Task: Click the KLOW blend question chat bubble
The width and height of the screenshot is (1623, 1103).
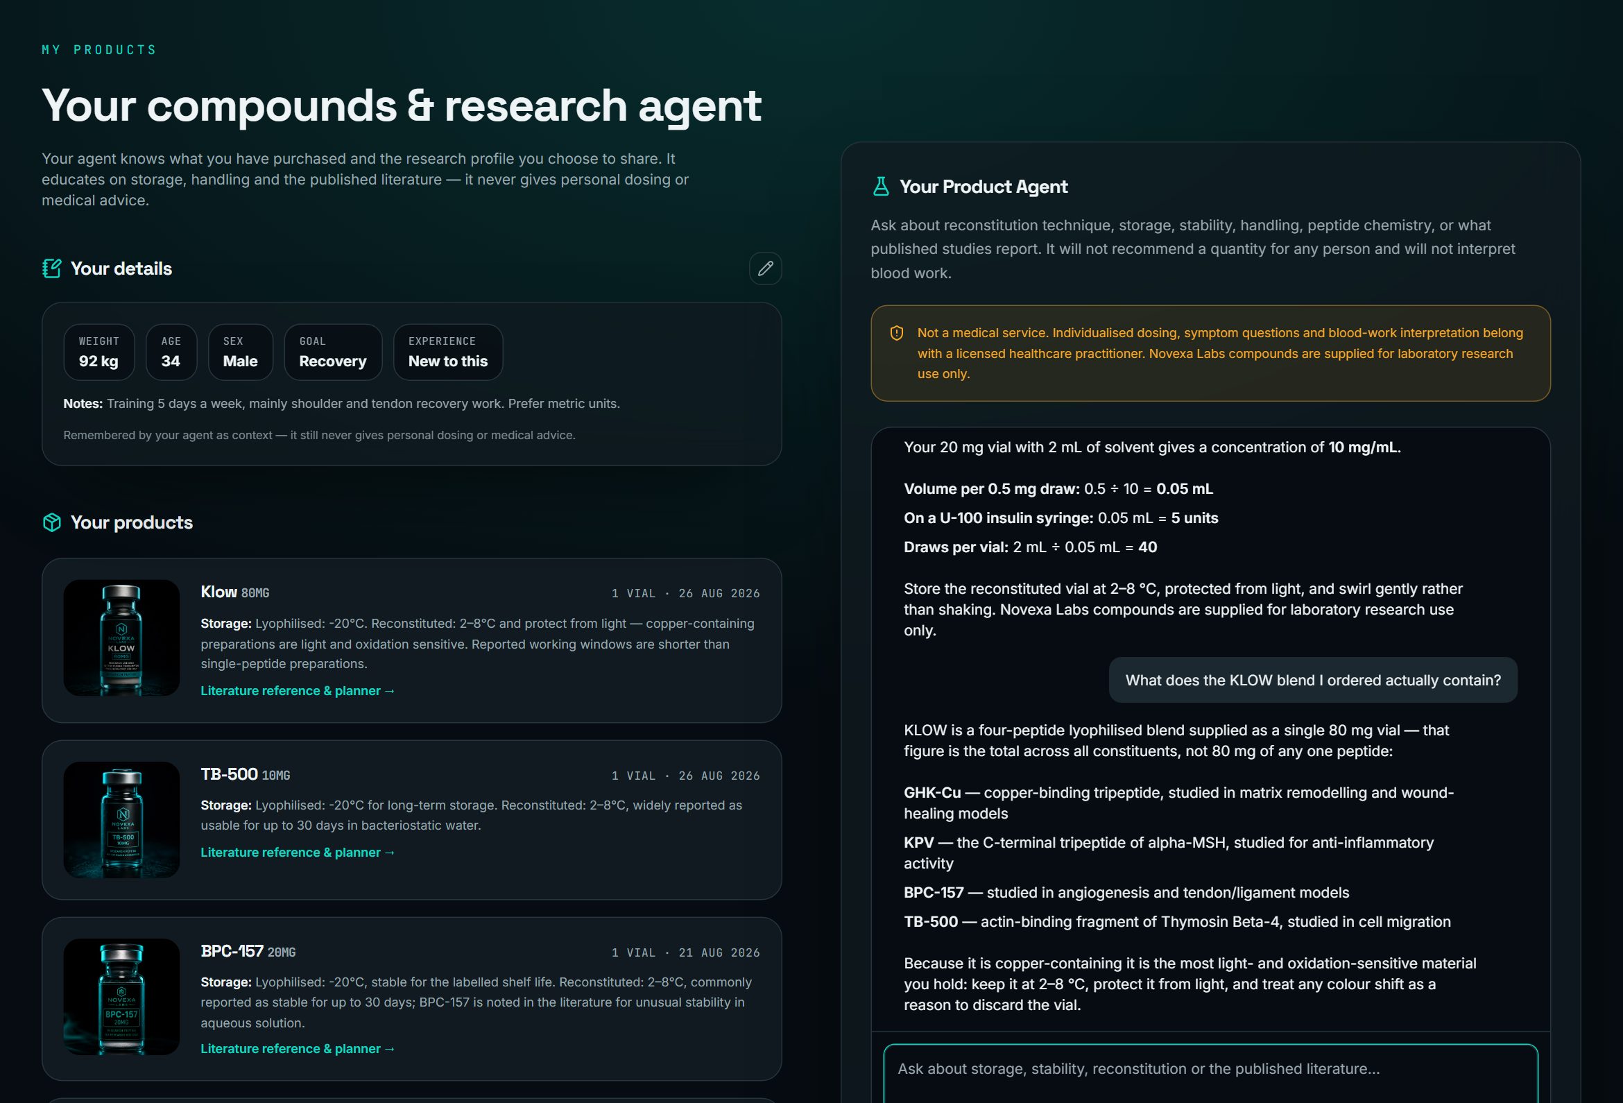Action: point(1313,680)
